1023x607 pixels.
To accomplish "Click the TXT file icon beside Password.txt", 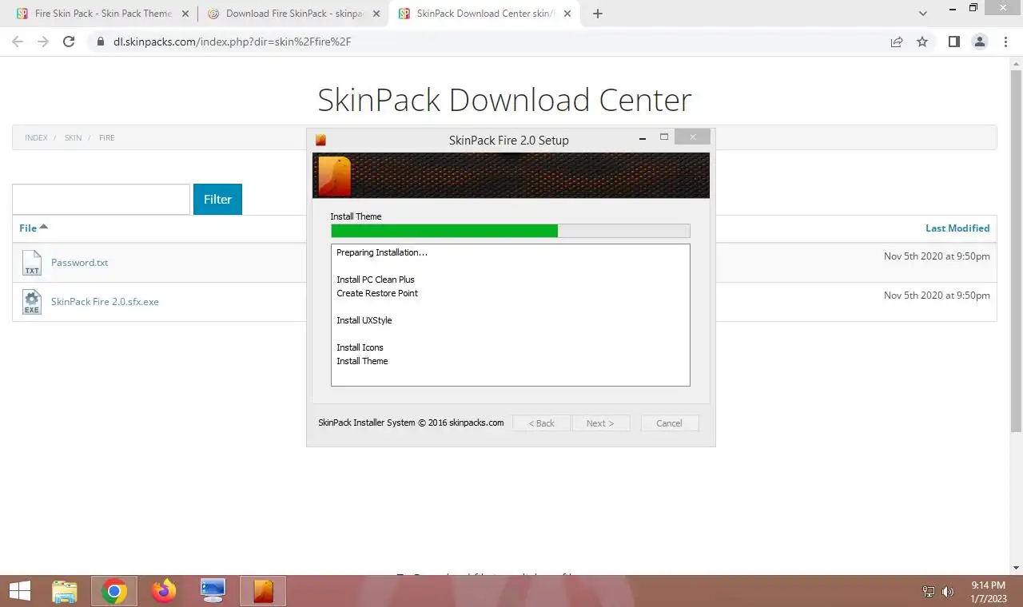I will [32, 263].
